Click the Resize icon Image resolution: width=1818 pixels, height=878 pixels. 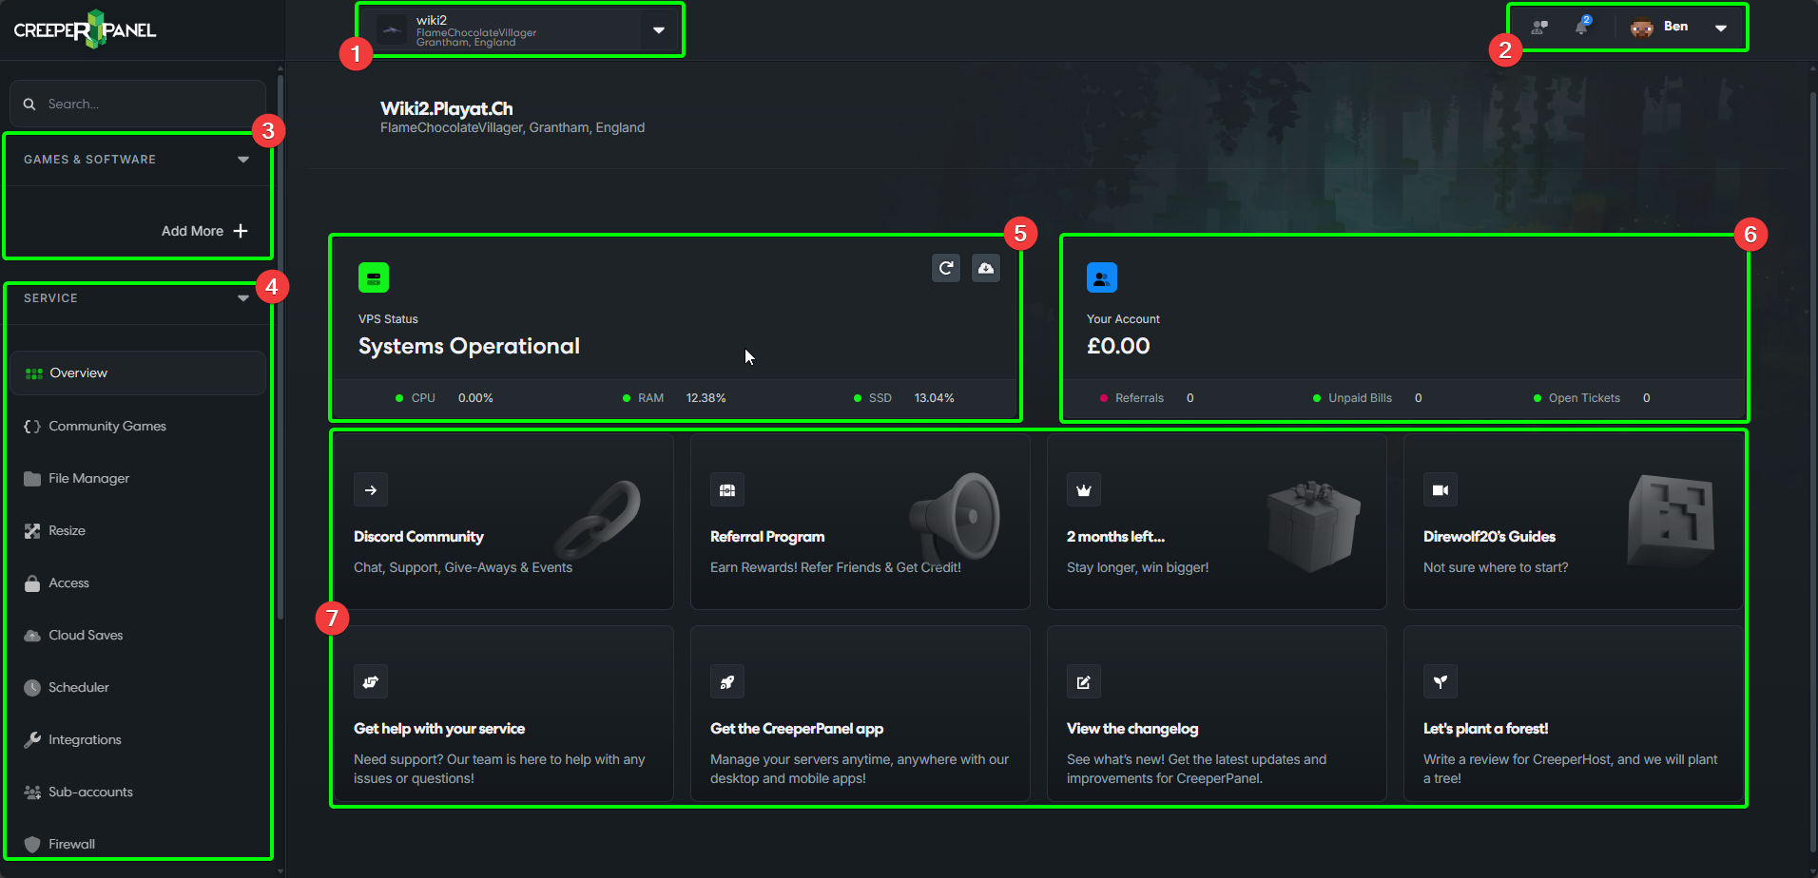(32, 531)
